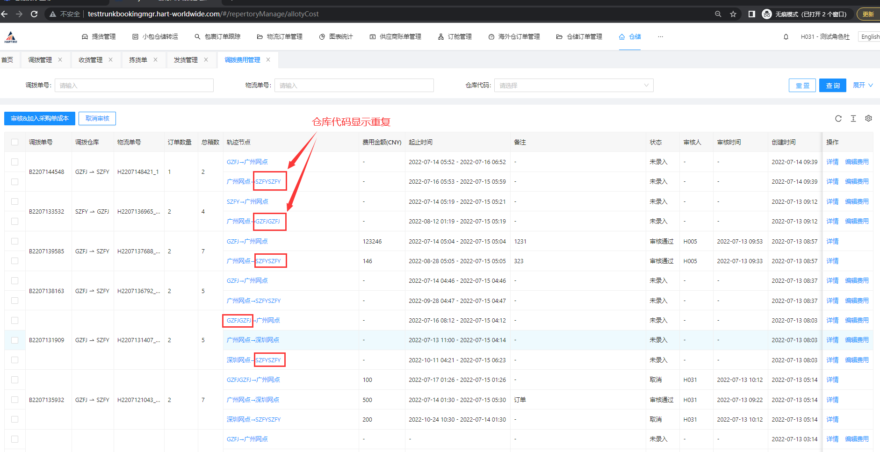Viewport: 880px width, 452px height.
Task: Expand more filters with 展开
Action: pyautogui.click(x=863, y=86)
